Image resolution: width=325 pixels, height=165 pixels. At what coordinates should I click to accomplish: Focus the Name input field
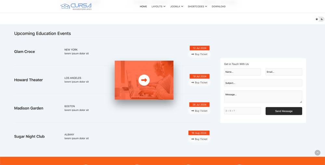pos(242,72)
